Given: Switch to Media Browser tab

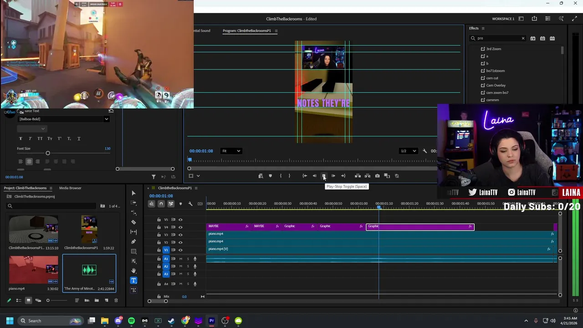Looking at the screenshot, I should pyautogui.click(x=70, y=188).
